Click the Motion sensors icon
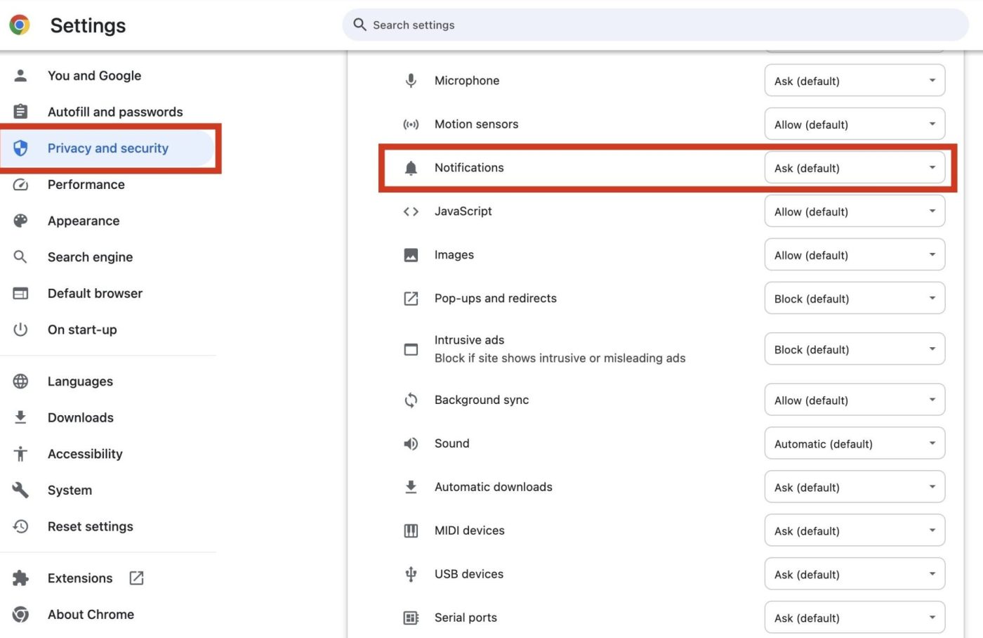The height and width of the screenshot is (638, 983). click(411, 124)
